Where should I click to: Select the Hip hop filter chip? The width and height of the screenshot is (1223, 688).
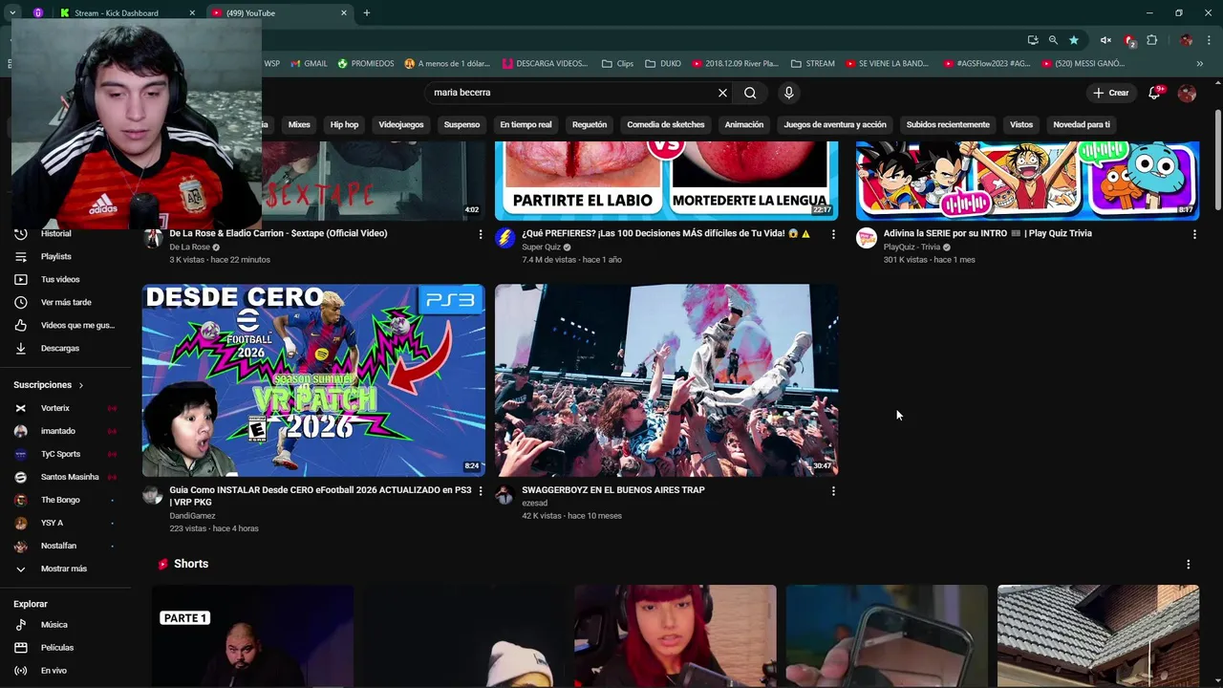click(x=344, y=124)
